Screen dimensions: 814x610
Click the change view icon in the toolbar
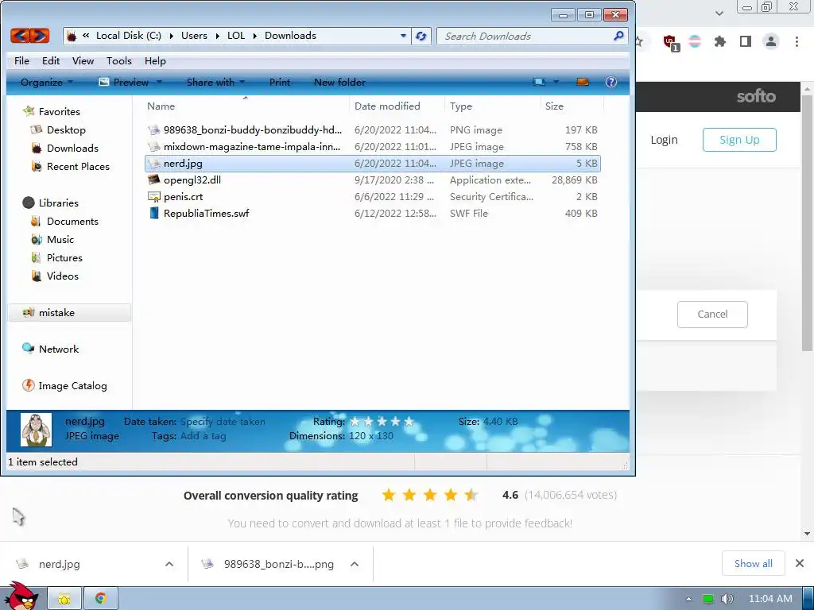point(540,82)
